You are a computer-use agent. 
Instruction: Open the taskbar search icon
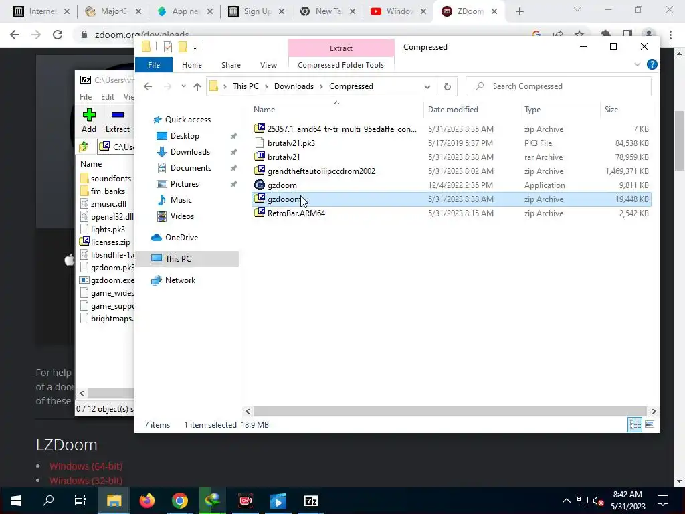point(48,501)
